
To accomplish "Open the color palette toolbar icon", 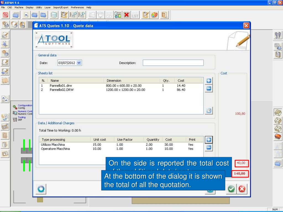I will click(x=154, y=15).
